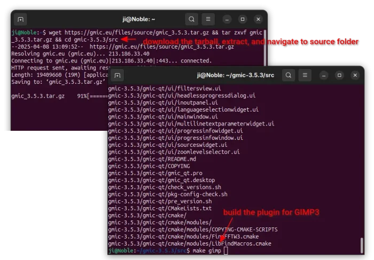Click scrollbar in ji@Noble: ~ terminal
Viewport: 374px width, 260px height.
pos(264,48)
